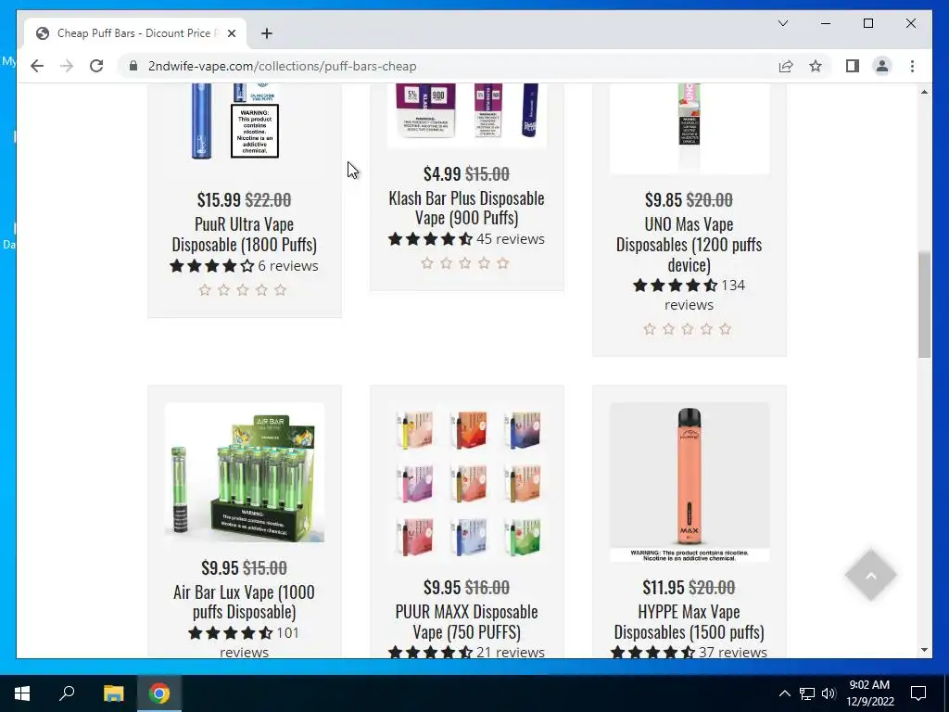This screenshot has width=949, height=712.
Task: Click the PuuR Ultra Vape product image
Action: (x=244, y=121)
